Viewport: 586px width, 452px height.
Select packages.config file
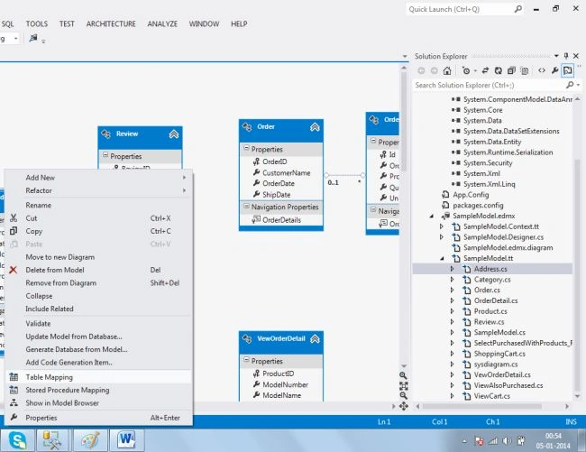coord(478,206)
